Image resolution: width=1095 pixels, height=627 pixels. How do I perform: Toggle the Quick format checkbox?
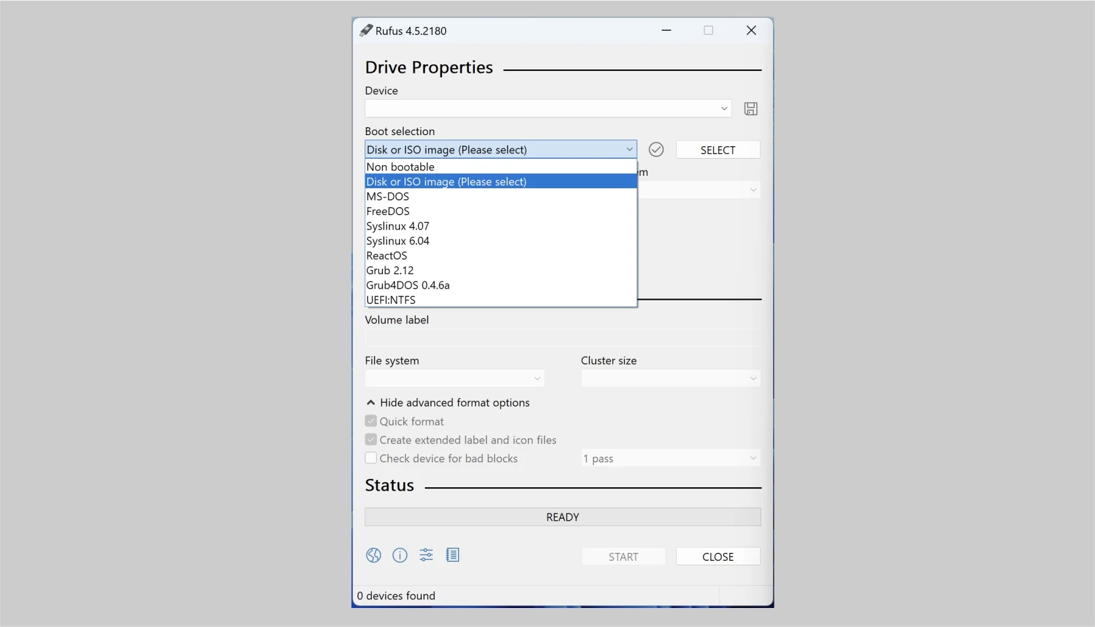371,421
